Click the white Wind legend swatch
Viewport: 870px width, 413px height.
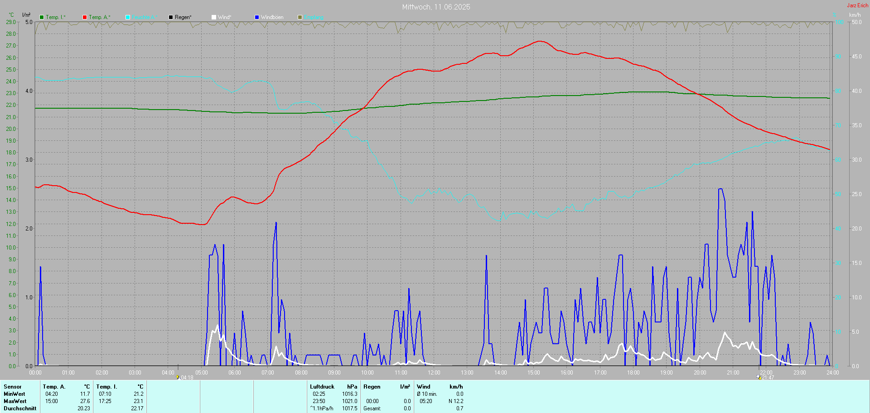click(x=214, y=17)
